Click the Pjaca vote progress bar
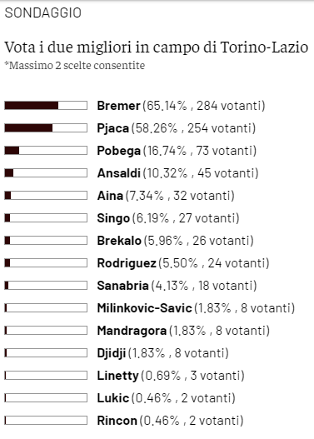 46,128
